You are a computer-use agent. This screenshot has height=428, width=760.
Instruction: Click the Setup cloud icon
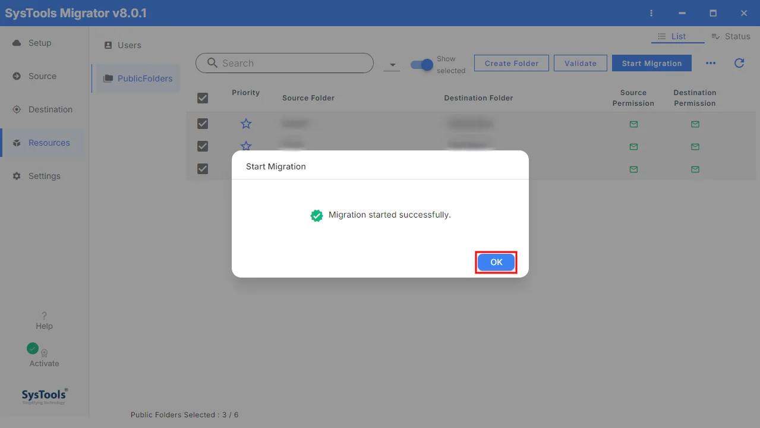[17, 43]
